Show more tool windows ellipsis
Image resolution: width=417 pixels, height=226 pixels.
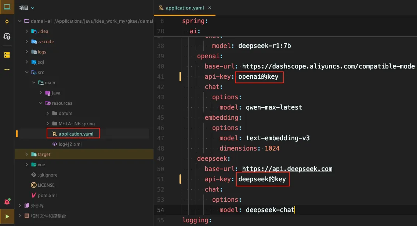click(7, 70)
